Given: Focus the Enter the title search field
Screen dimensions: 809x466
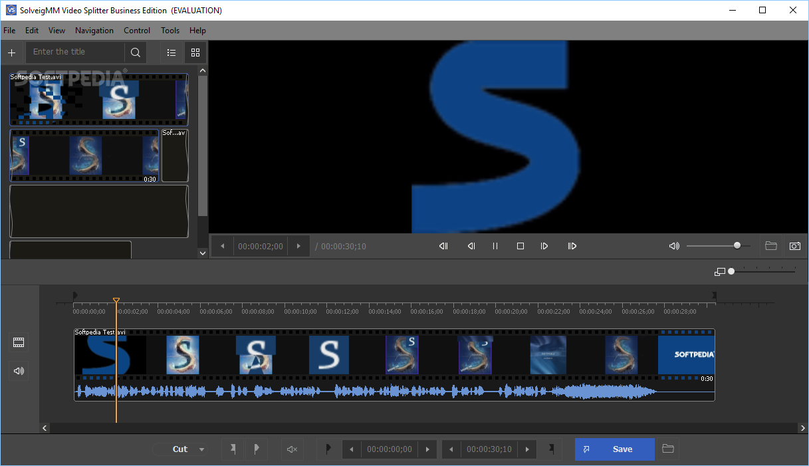Looking at the screenshot, I should click(75, 52).
